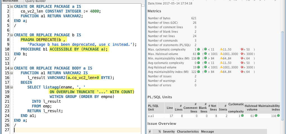Click green icon beside Max. Halstead volume value 61
Screen dimensions: 286x134
coord(199,54)
